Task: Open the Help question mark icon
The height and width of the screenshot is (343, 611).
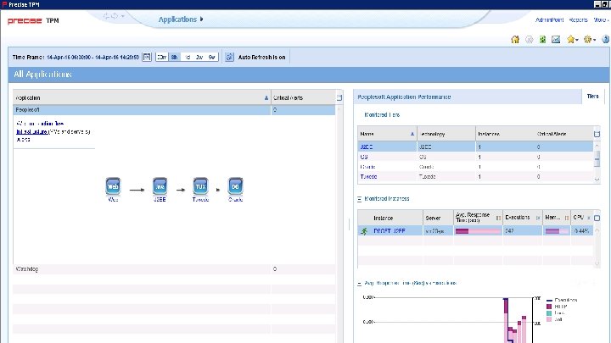Action: coord(606,39)
